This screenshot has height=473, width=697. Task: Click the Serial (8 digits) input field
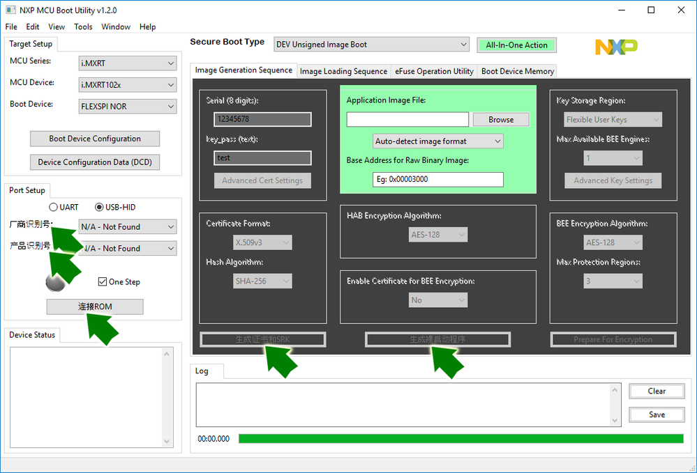pos(262,119)
